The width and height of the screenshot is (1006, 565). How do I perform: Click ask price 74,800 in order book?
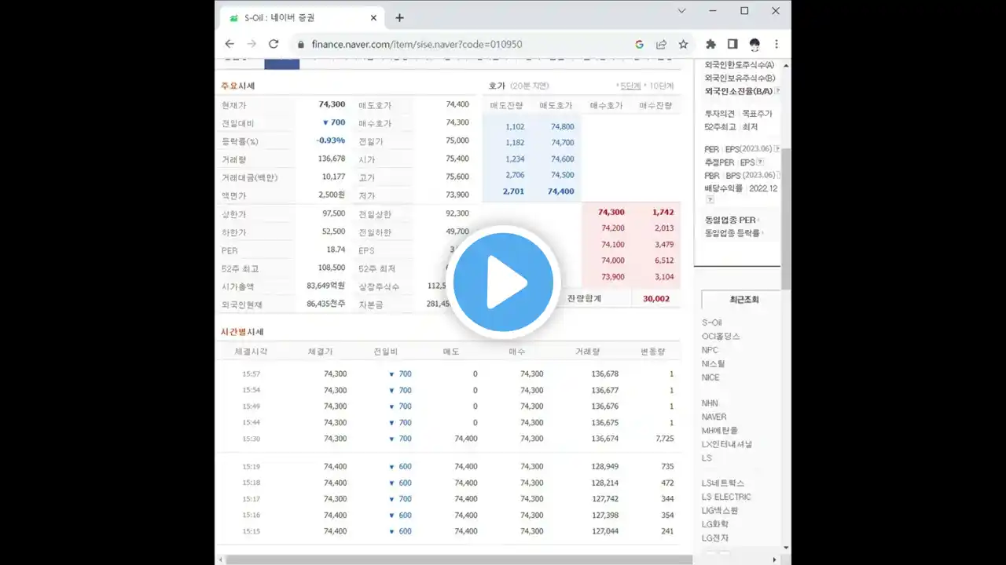[x=563, y=127]
